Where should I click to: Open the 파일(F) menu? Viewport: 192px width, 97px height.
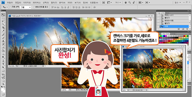pos(10,3)
